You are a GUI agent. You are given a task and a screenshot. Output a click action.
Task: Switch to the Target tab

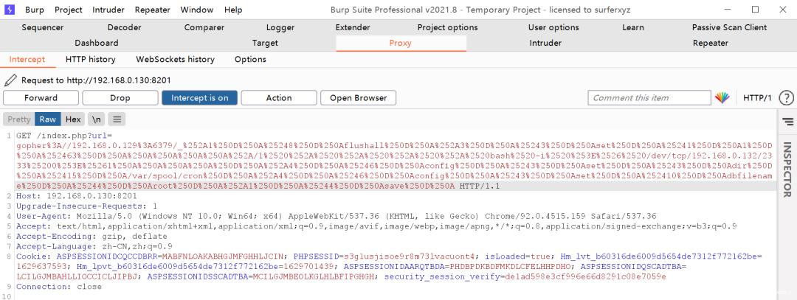[x=266, y=43]
